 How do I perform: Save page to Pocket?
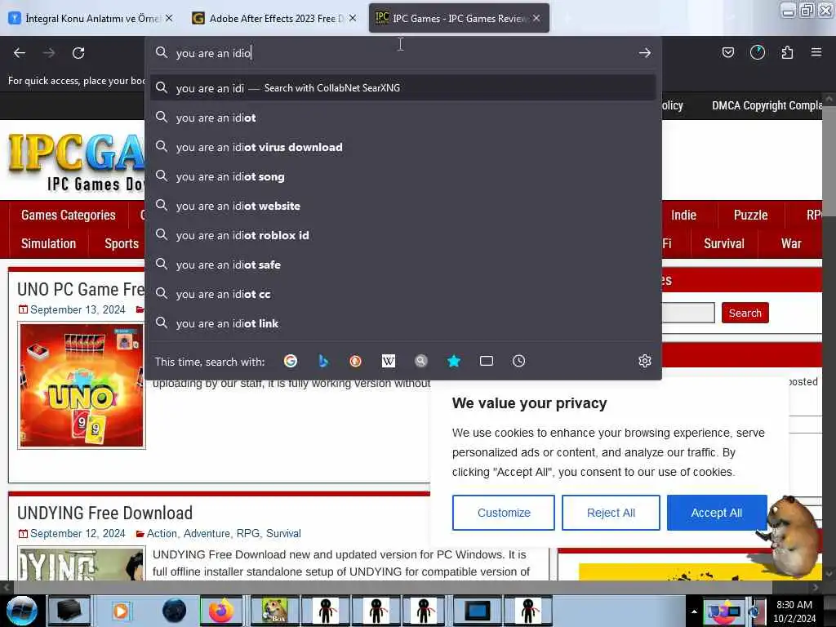(727, 52)
